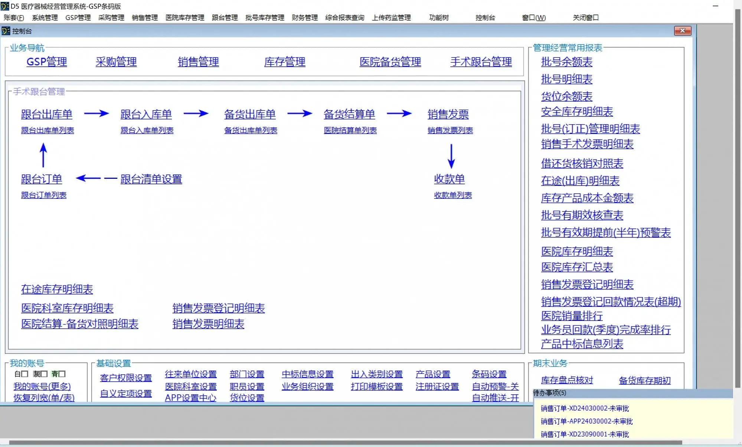Open the 批号库存管理 menu

[x=265, y=17]
